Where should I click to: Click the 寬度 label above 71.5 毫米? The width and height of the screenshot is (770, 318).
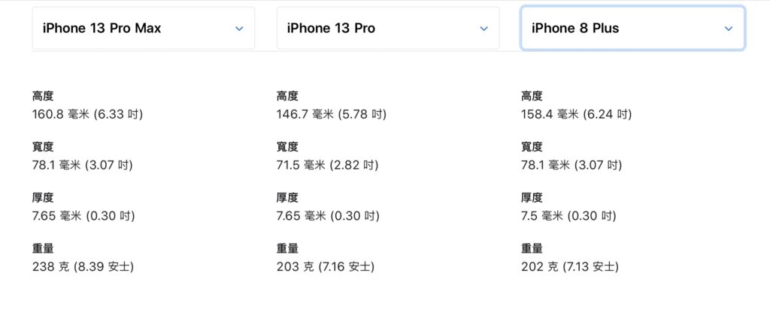(x=287, y=146)
